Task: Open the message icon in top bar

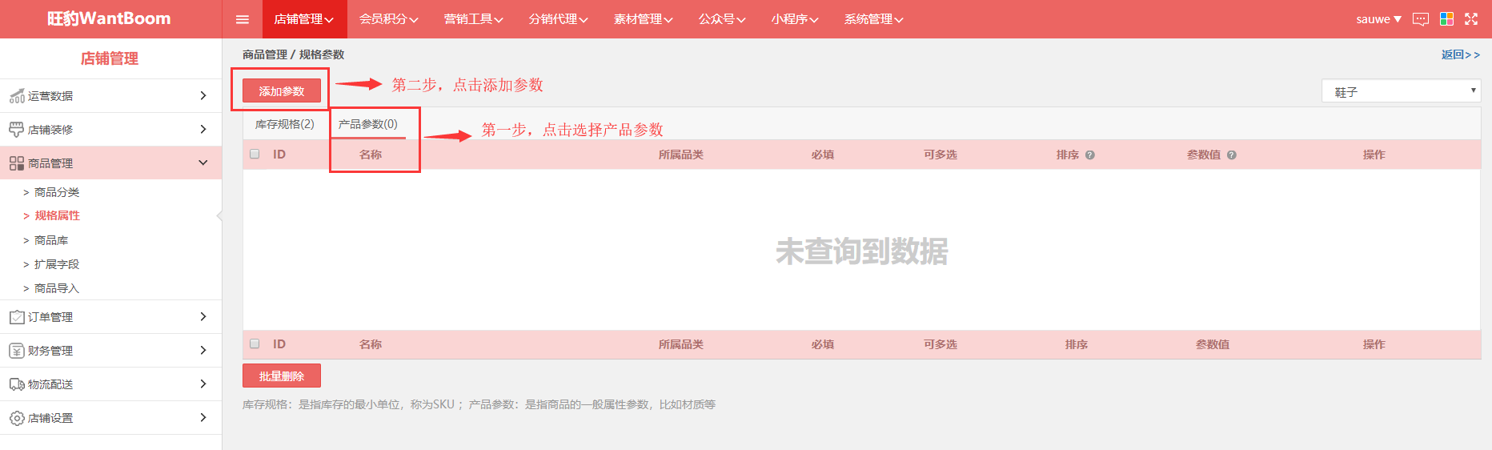Action: [x=1421, y=19]
